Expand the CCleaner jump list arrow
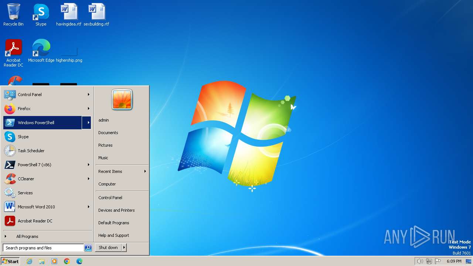This screenshot has height=266, width=473. pyautogui.click(x=88, y=179)
